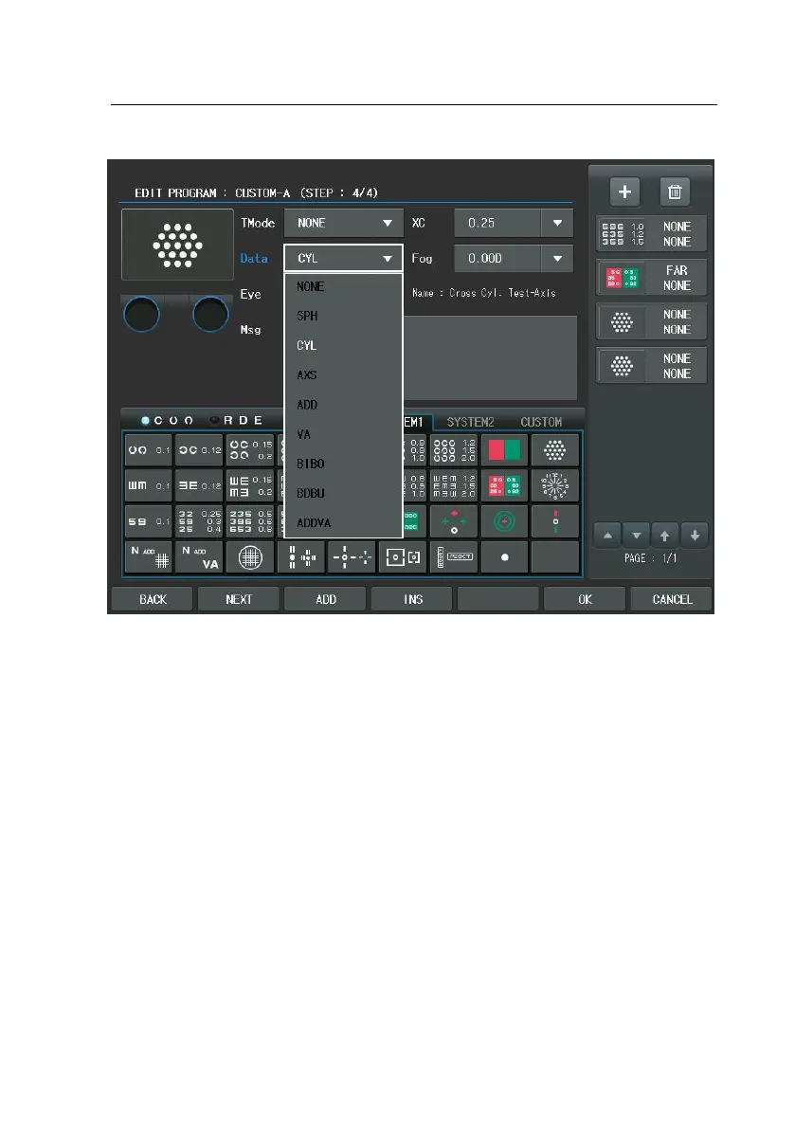The image size is (795, 1129).
Task: Select the plain red-green duochrome chart
Action: pyautogui.click(x=504, y=450)
